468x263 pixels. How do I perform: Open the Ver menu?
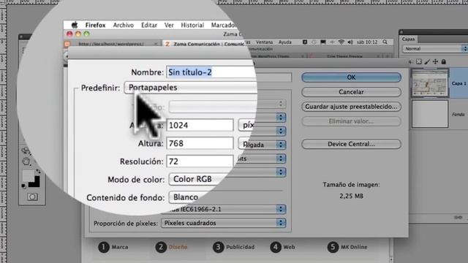click(x=169, y=25)
